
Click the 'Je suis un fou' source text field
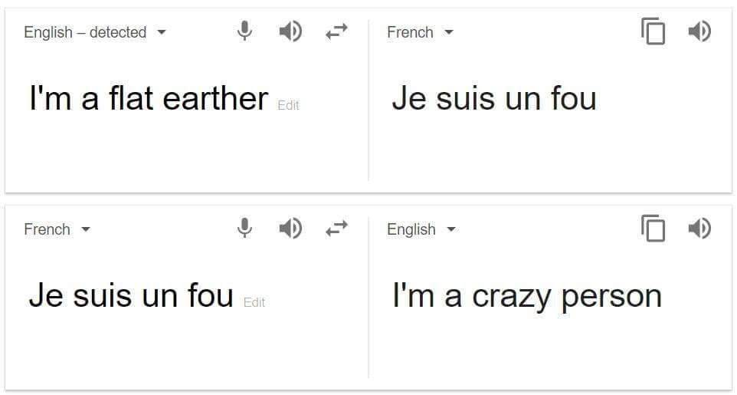point(131,295)
